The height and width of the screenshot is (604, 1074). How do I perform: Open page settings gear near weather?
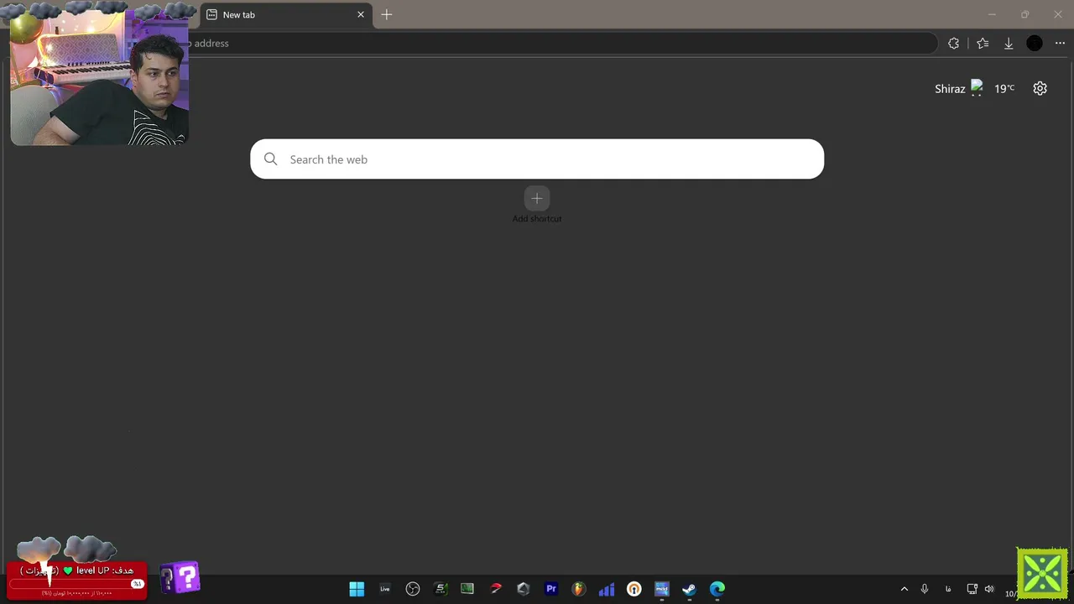[x=1040, y=88]
